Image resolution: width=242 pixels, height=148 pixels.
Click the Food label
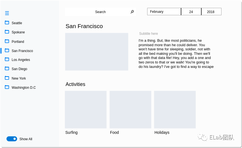coord(114,132)
